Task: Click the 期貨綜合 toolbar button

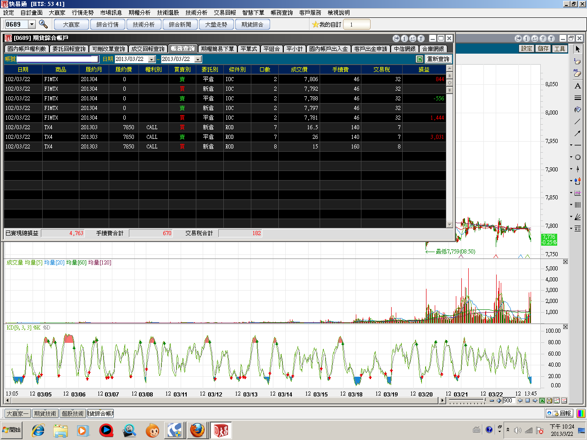Action: coord(252,24)
